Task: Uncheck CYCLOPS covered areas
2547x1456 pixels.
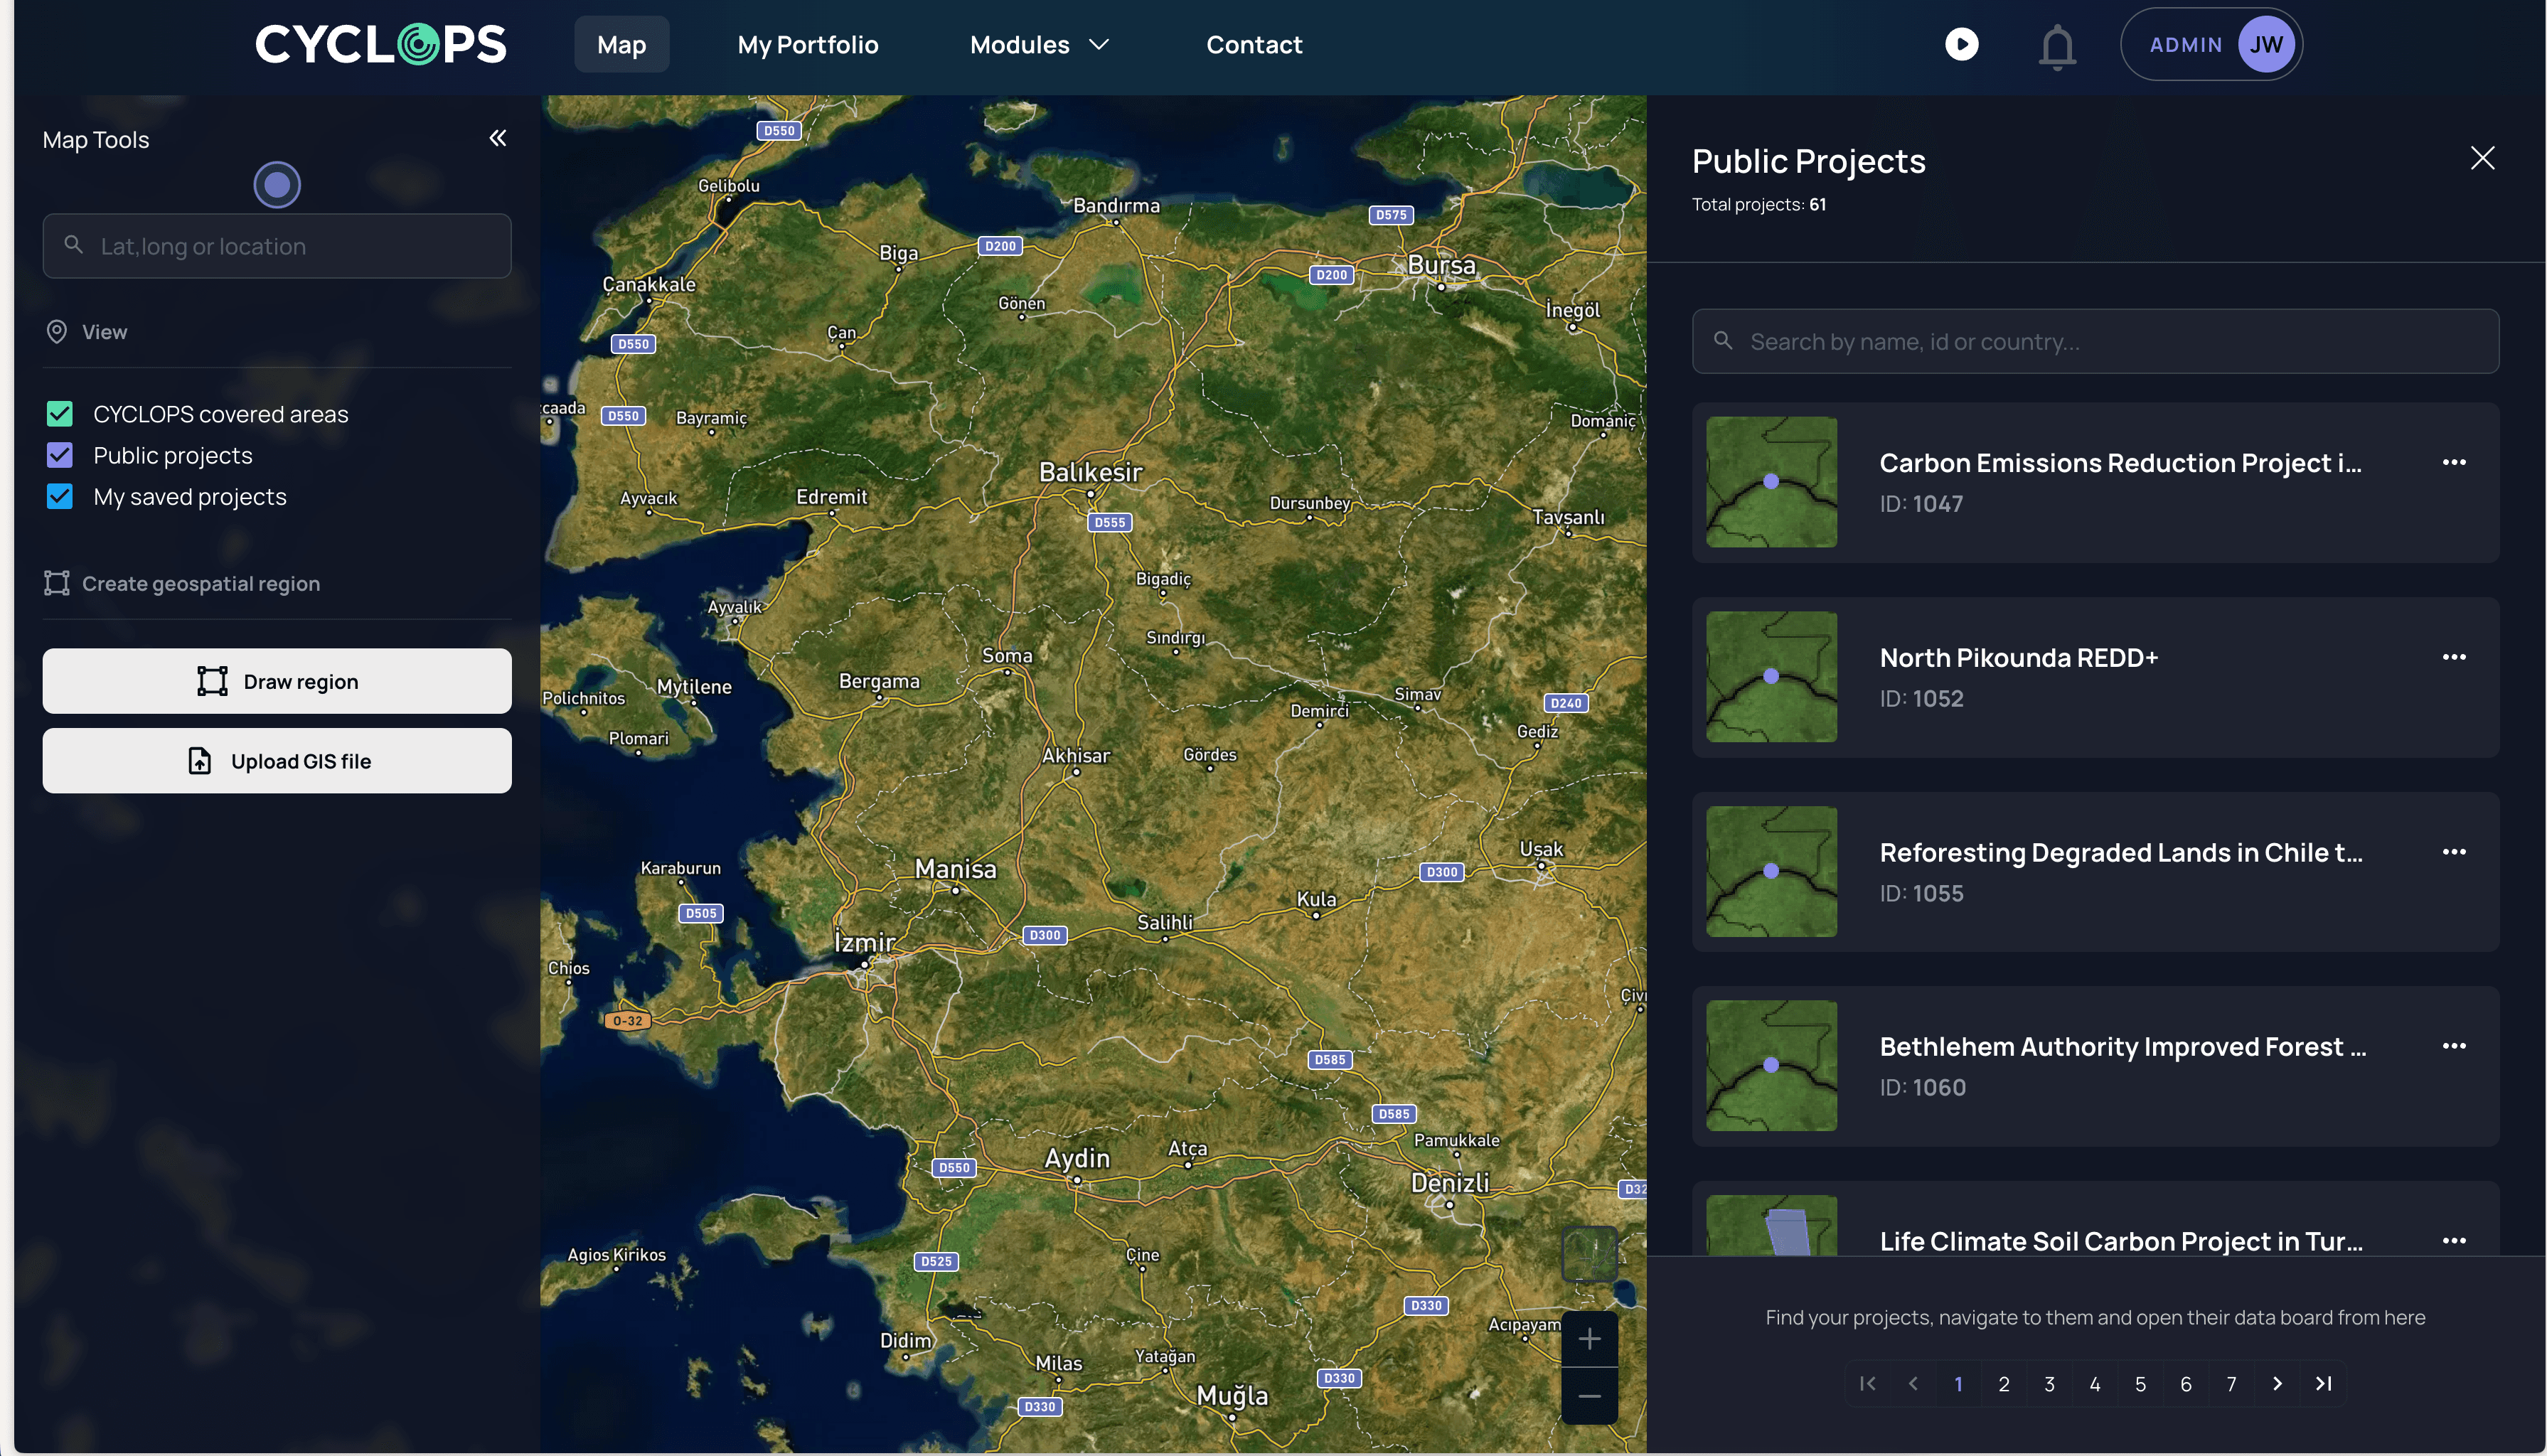Action: tap(60, 414)
